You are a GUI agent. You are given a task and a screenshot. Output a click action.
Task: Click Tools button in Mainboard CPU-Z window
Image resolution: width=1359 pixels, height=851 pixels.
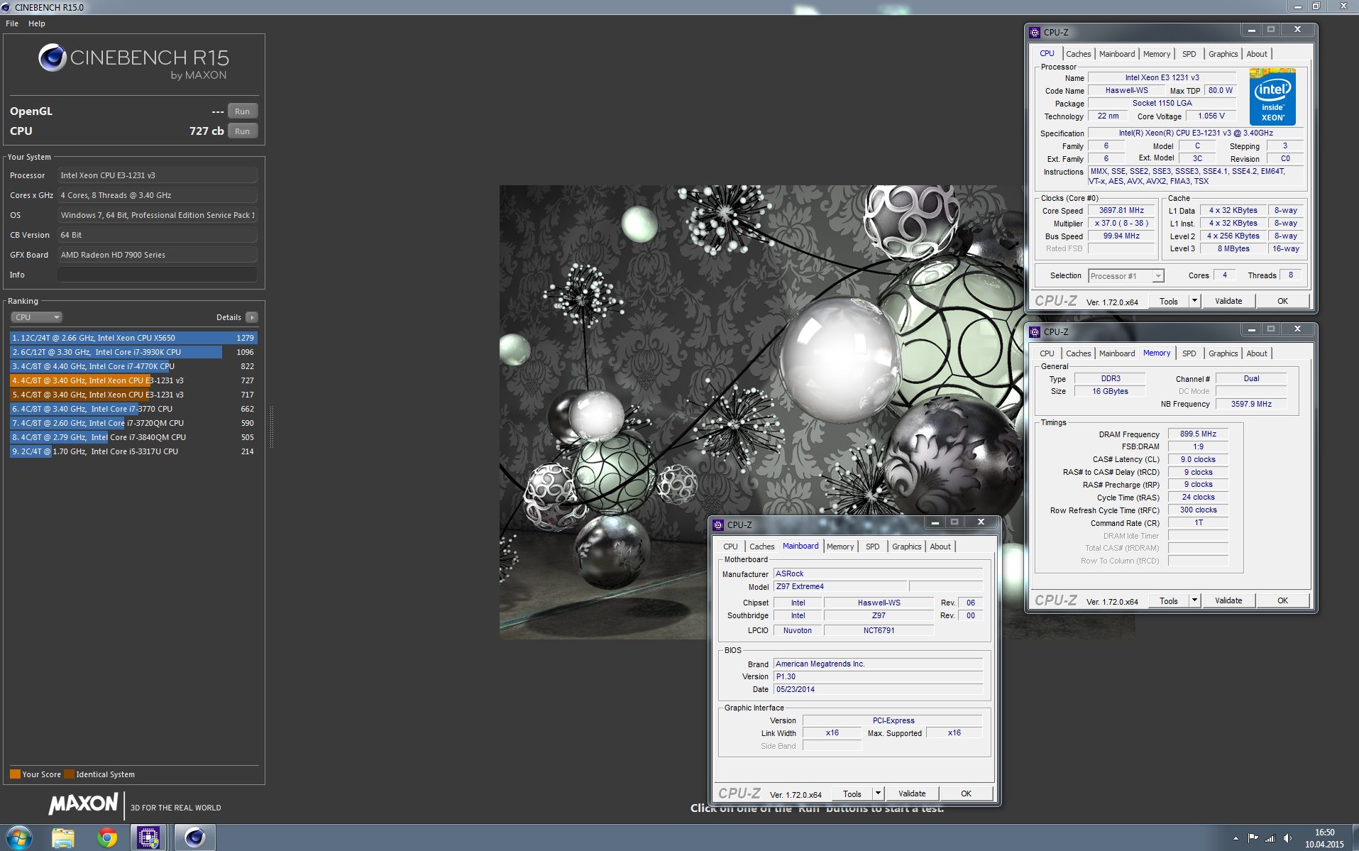[x=852, y=794]
